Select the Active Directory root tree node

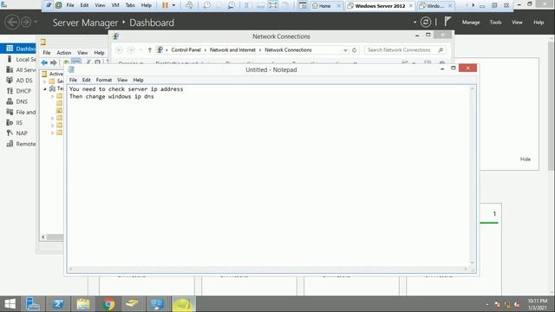click(53, 74)
